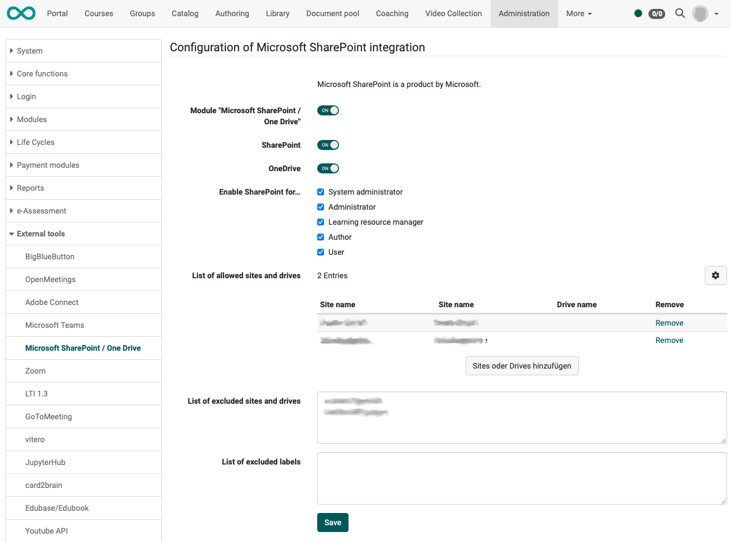The image size is (731, 542).
Task: Expand the Reports section
Action: coord(84,188)
